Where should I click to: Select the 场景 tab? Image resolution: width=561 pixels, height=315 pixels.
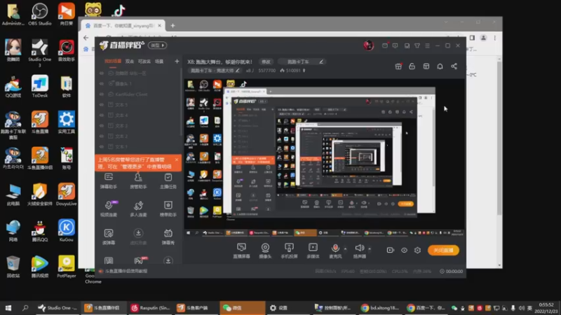[x=159, y=62]
